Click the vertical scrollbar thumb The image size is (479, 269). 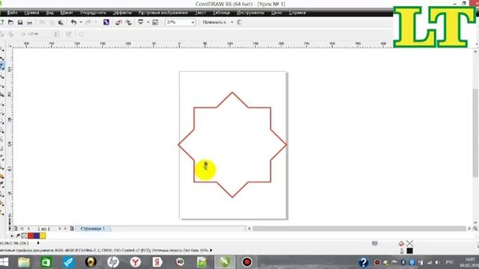pos(475,133)
